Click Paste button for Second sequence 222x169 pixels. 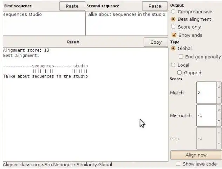[155, 6]
